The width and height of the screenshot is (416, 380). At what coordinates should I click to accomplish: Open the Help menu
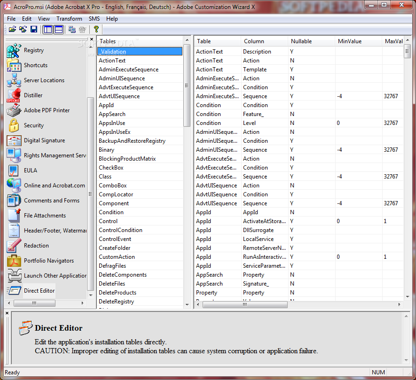click(x=112, y=19)
